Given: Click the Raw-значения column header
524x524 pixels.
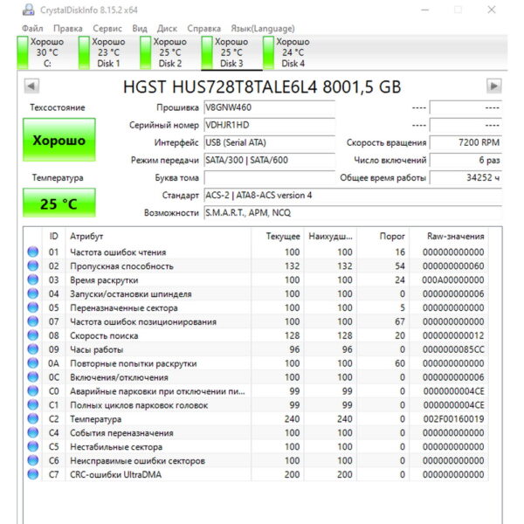Looking at the screenshot, I should (449, 237).
